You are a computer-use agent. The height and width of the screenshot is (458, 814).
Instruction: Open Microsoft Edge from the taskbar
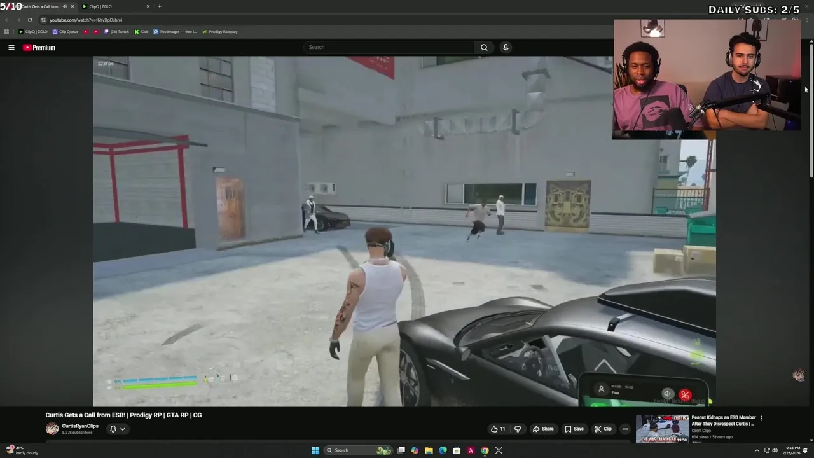click(x=443, y=450)
